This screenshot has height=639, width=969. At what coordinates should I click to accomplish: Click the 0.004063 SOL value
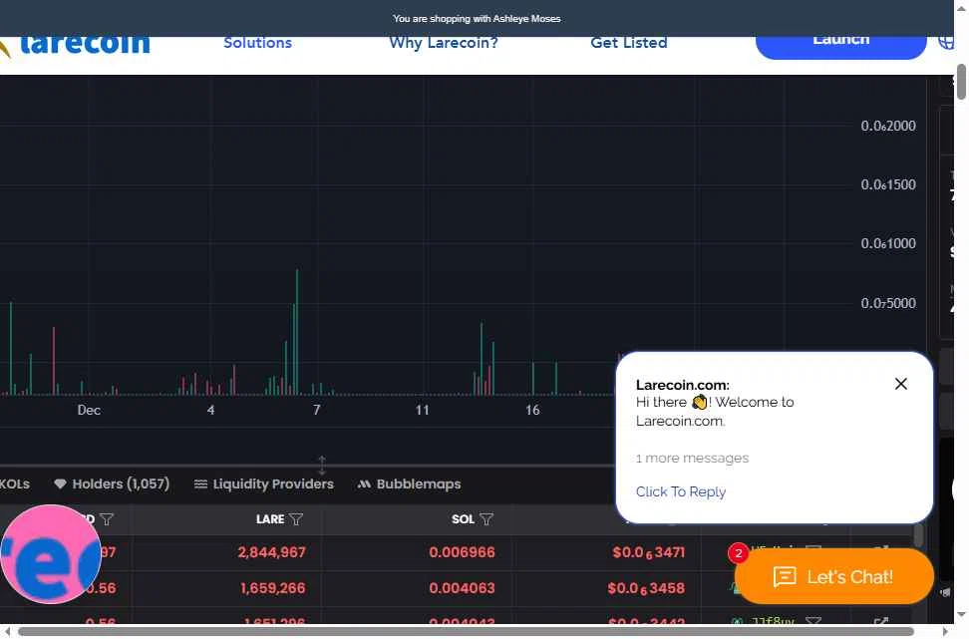[x=462, y=588]
